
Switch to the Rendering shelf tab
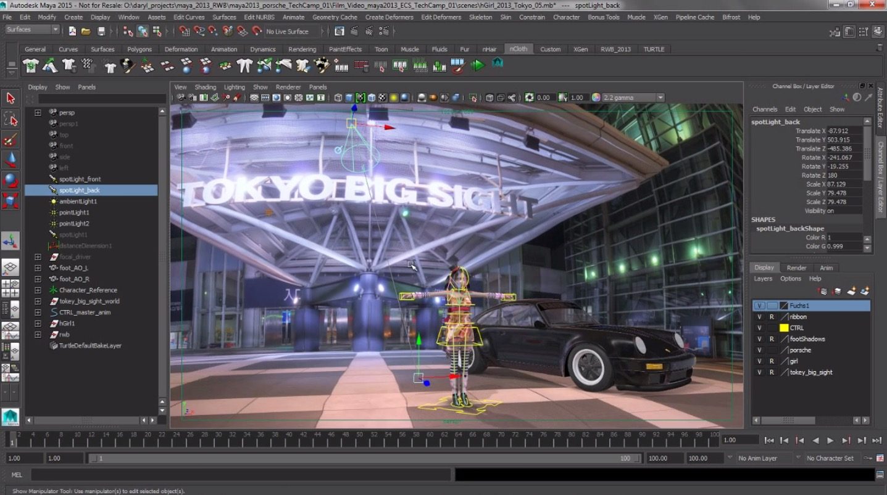tap(302, 49)
